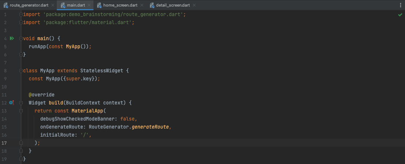Close the detail_screen.dart tab
This screenshot has height=164, width=405.
click(194, 5)
